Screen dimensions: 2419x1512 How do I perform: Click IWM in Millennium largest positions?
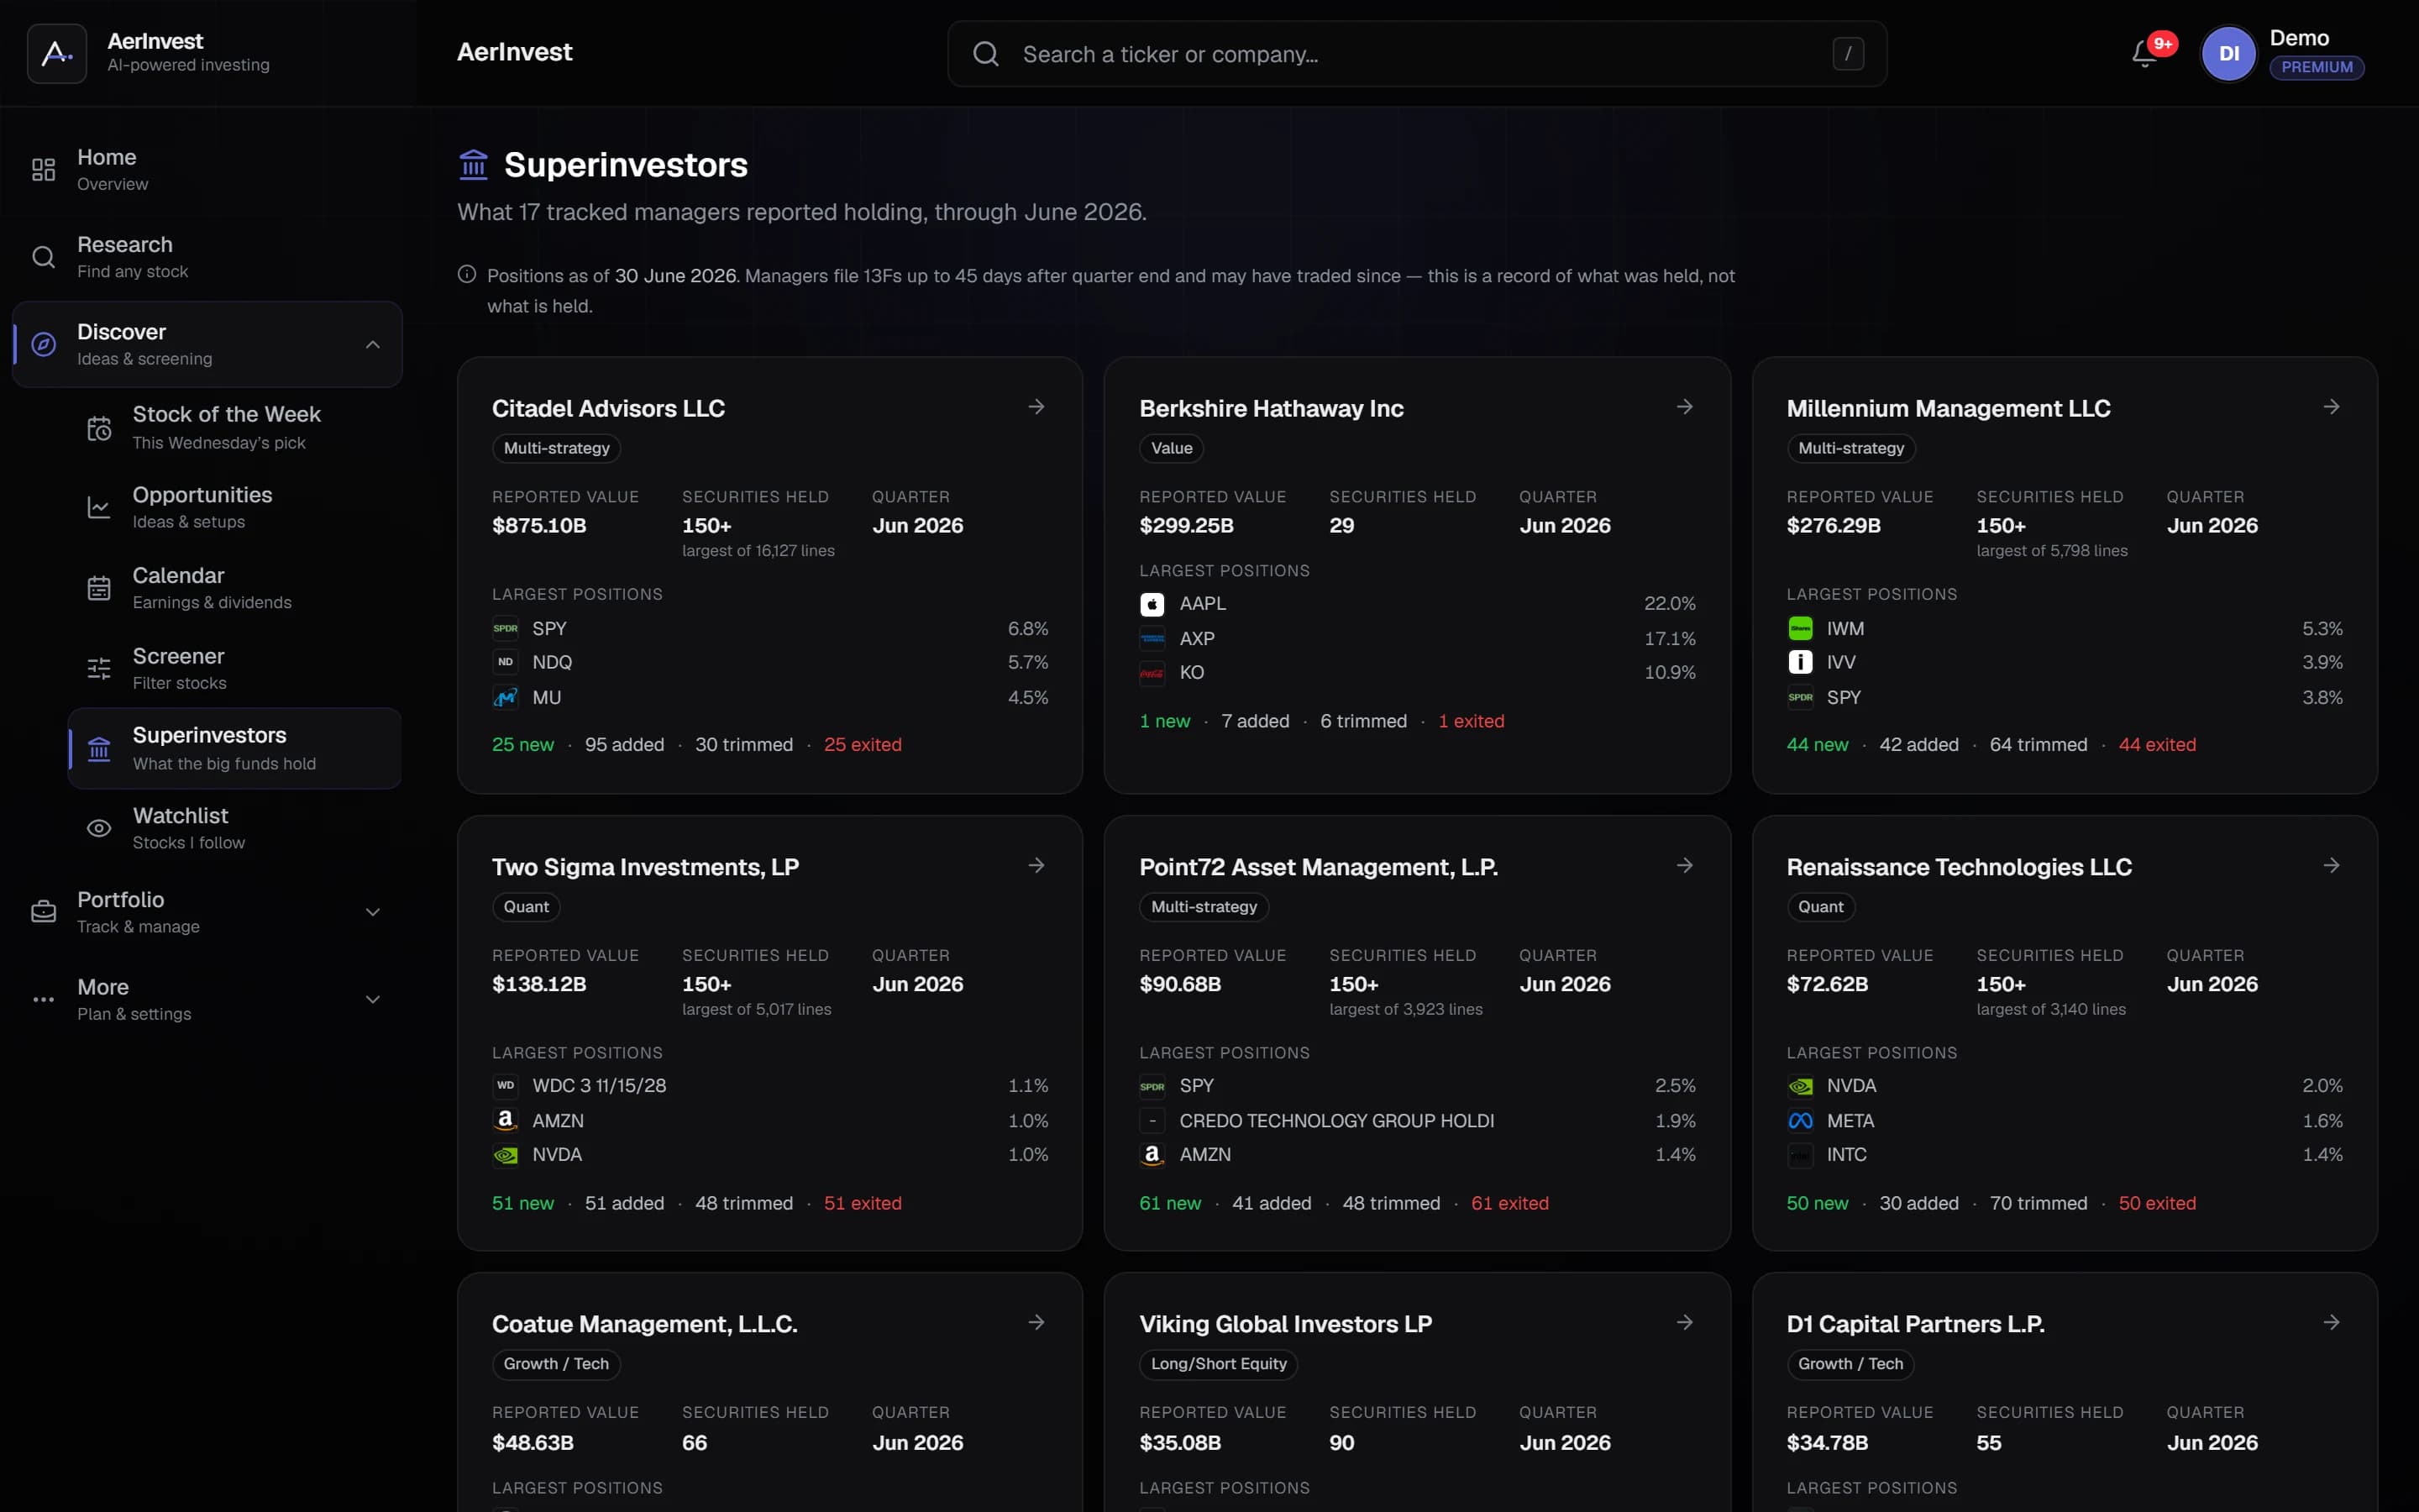[2065, 629]
